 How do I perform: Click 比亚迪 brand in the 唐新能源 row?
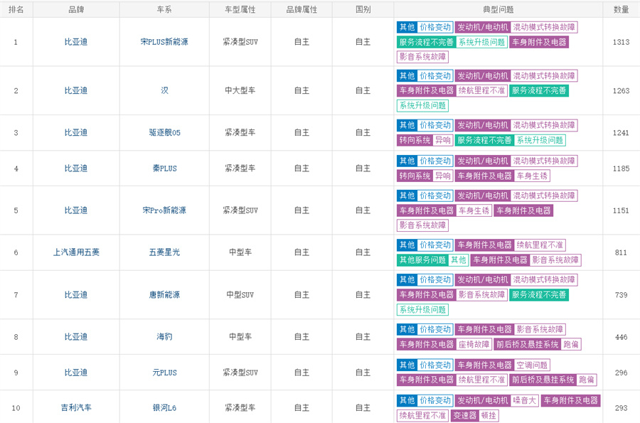(76, 294)
